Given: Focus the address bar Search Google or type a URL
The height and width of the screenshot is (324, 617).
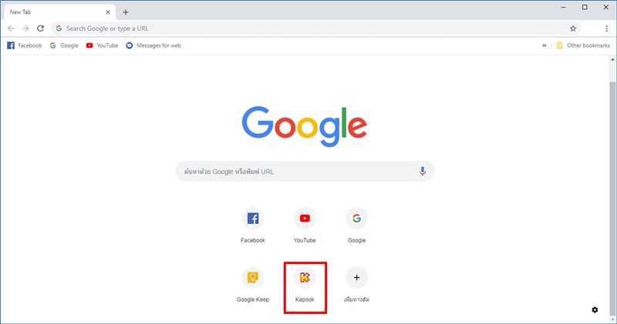Looking at the screenshot, I should pyautogui.click(x=316, y=28).
